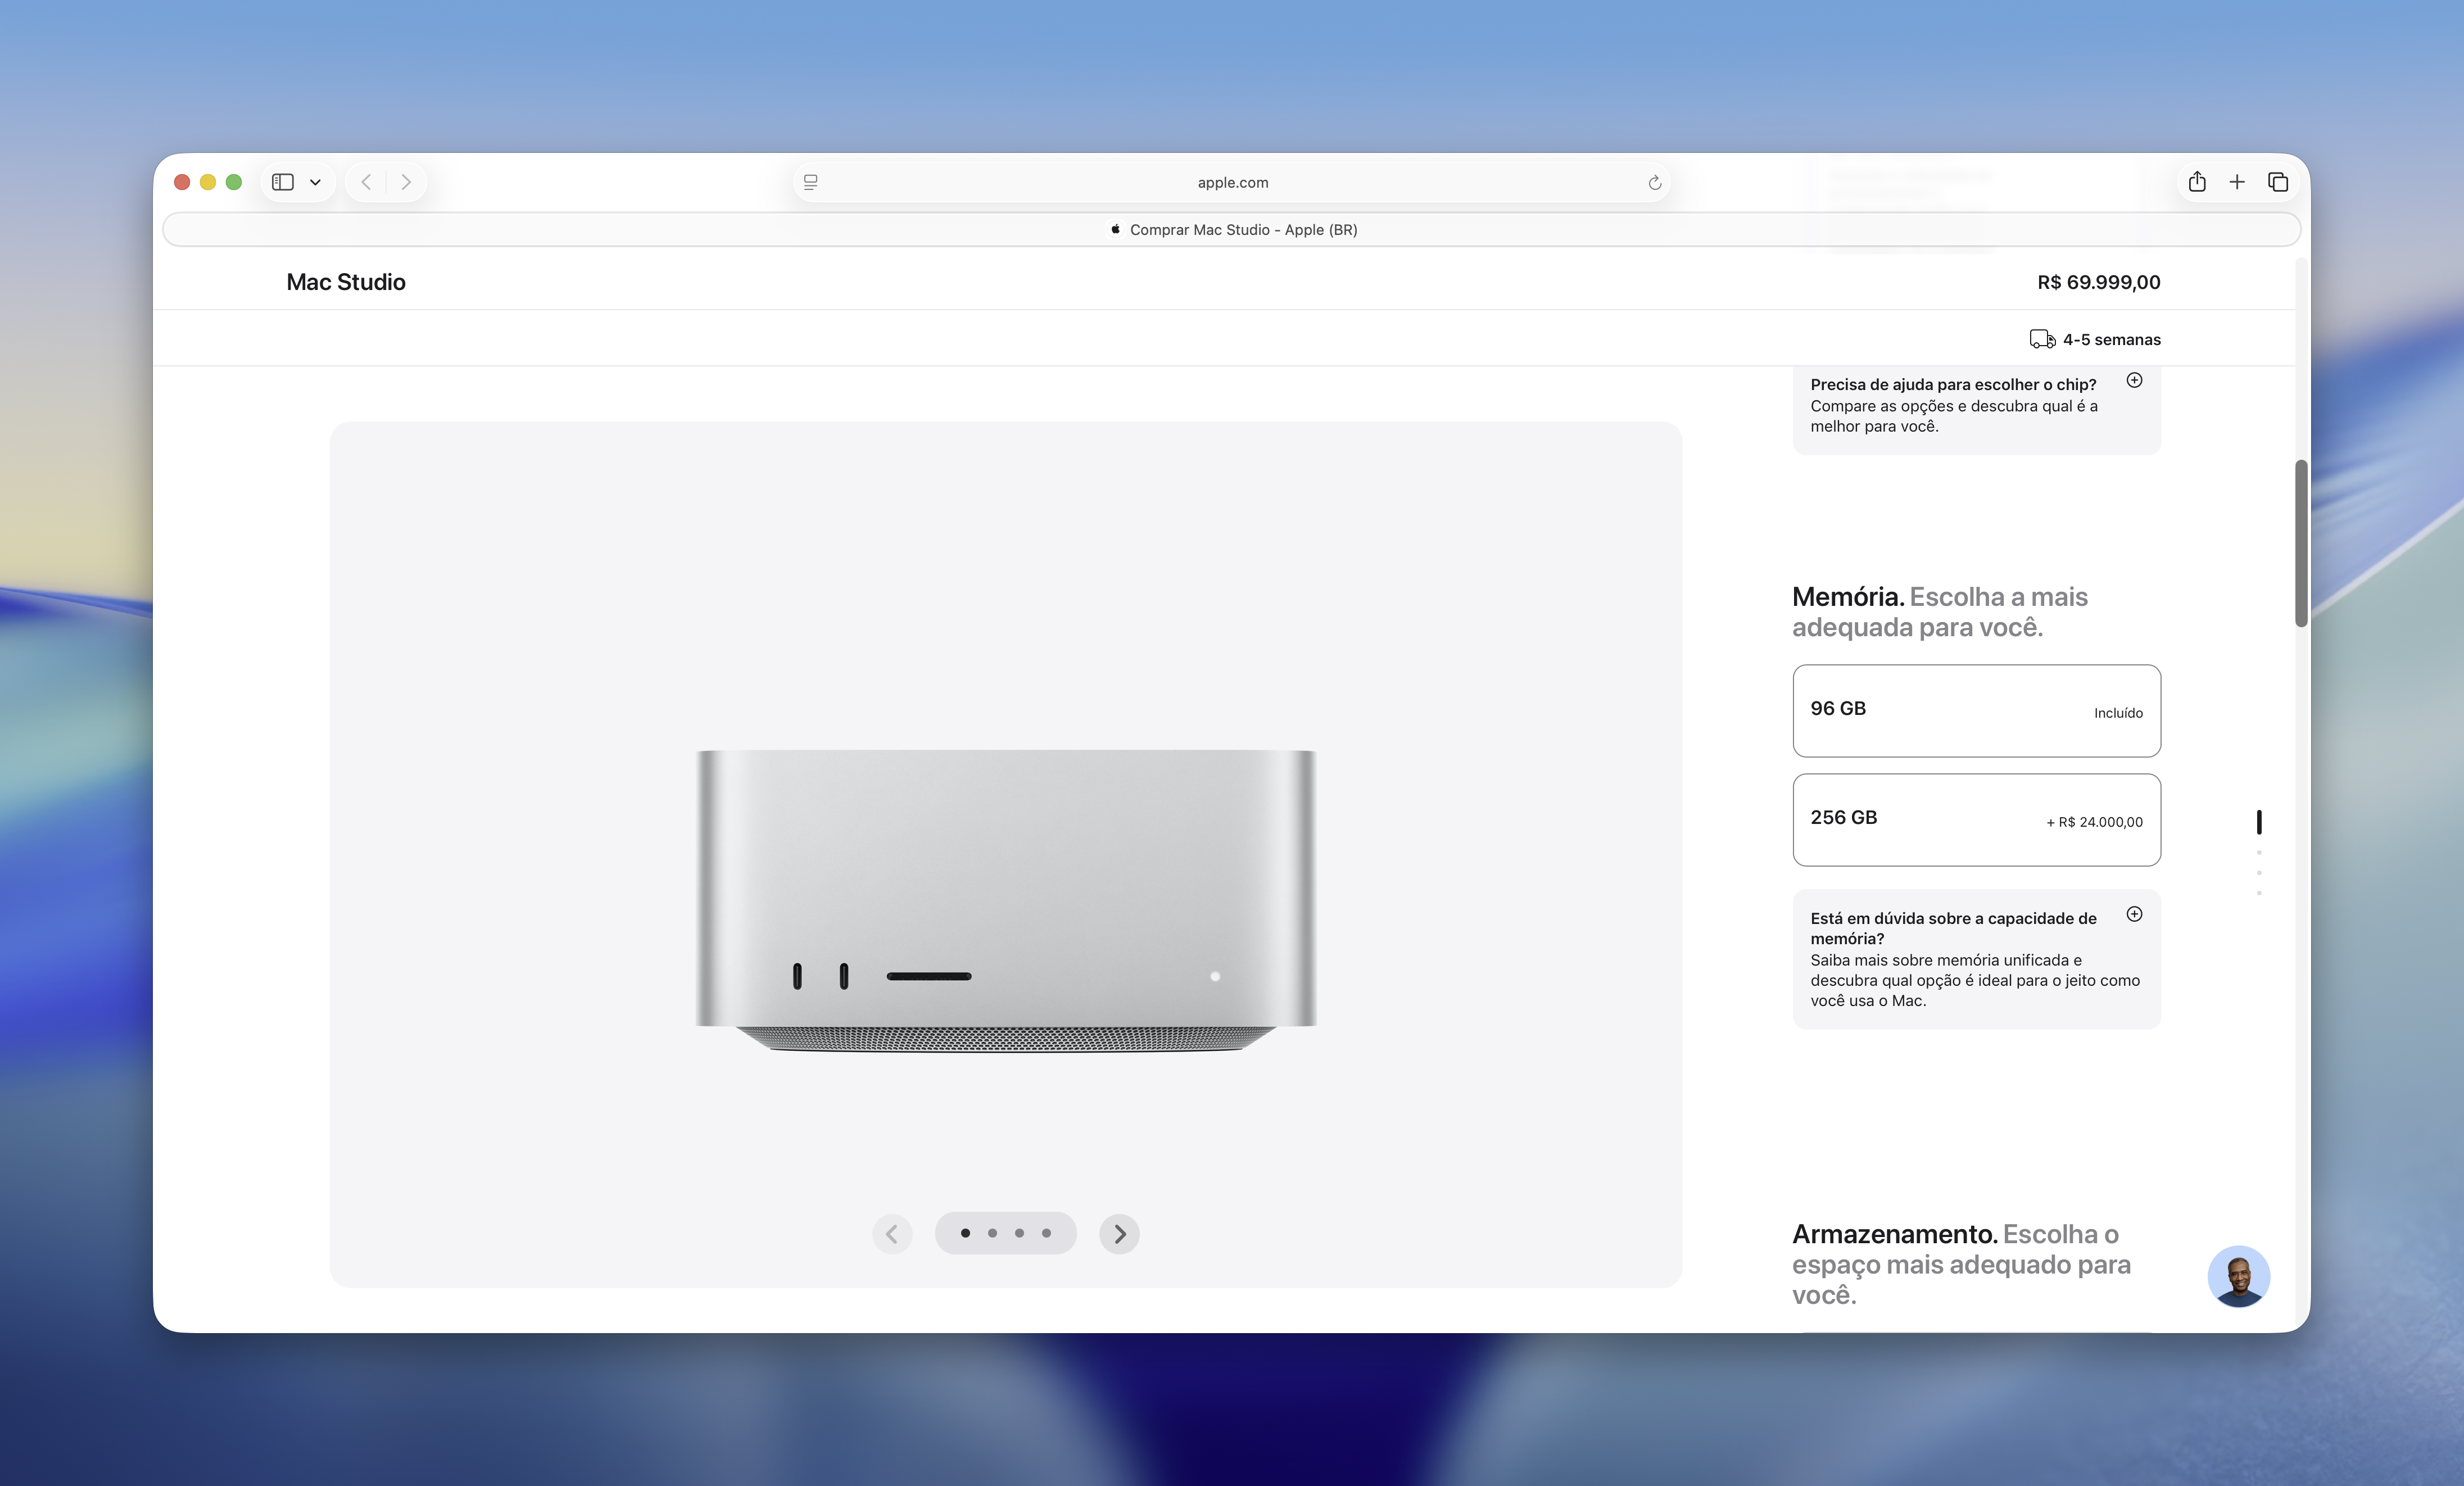Show next Mac Studio product image
Viewport: 2464px width, 1486px height.
pyautogui.click(x=1119, y=1233)
